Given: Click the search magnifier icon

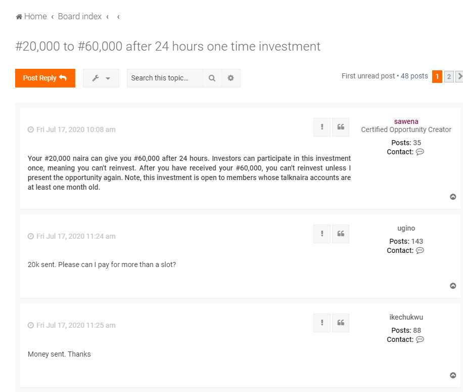Looking at the screenshot, I should click(x=212, y=78).
